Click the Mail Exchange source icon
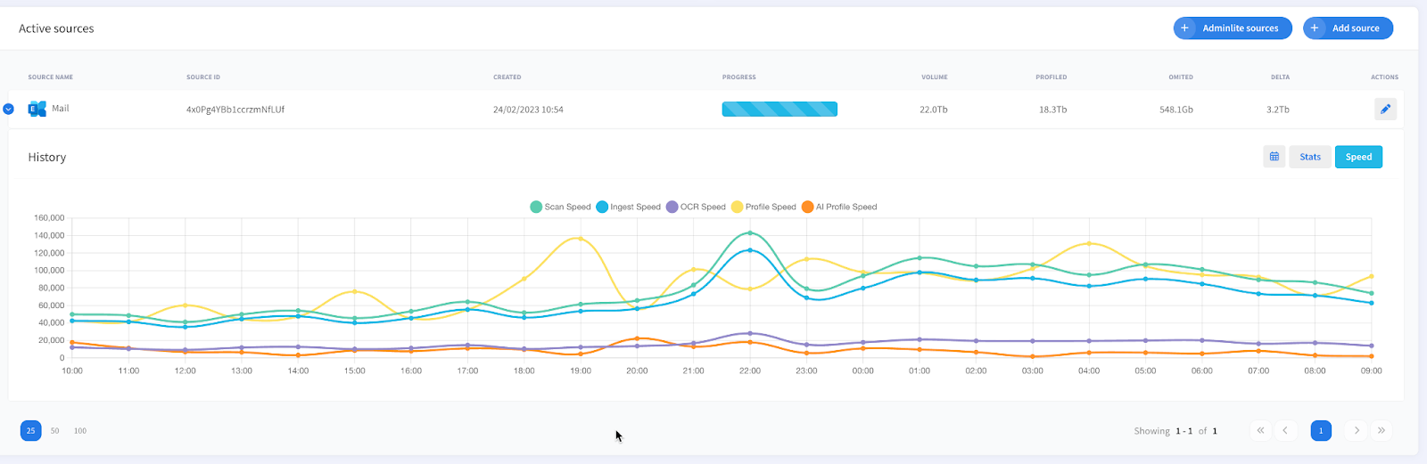 [37, 110]
